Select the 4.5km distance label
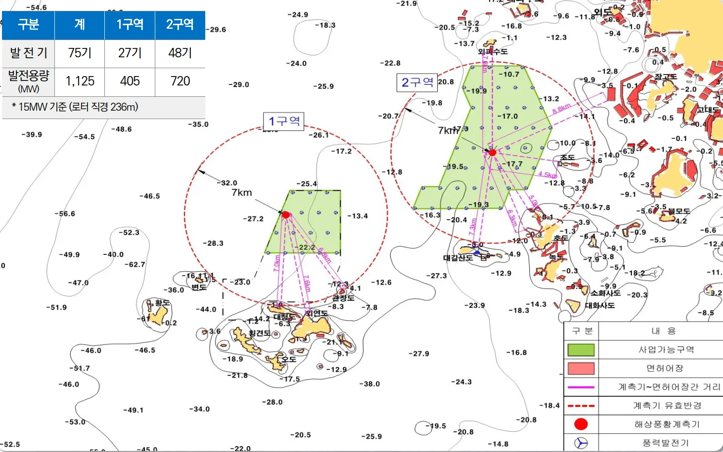 (x=547, y=175)
